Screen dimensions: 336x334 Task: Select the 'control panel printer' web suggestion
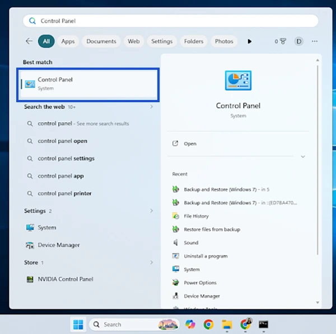pyautogui.click(x=64, y=193)
